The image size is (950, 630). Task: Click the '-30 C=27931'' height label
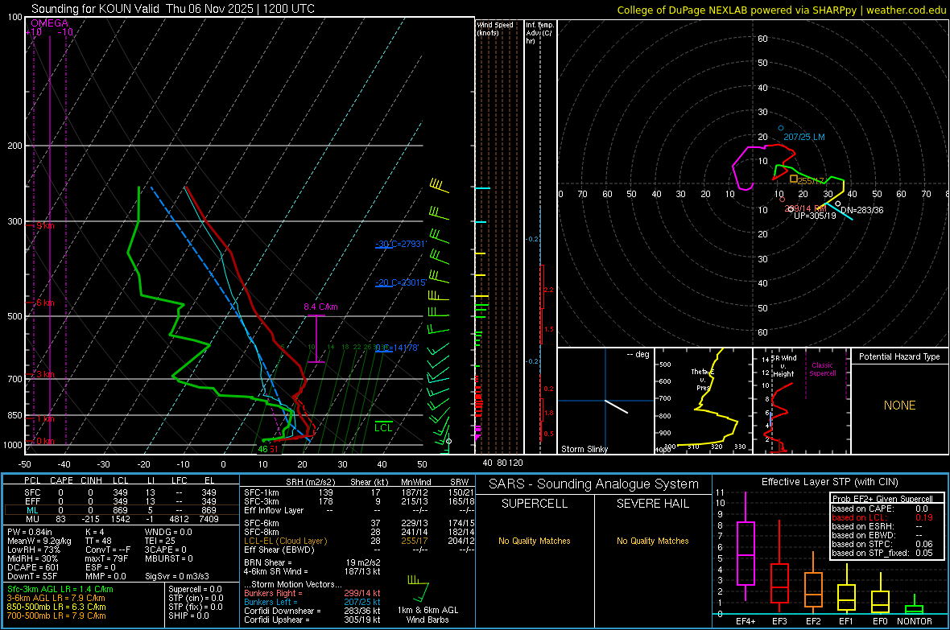(401, 244)
